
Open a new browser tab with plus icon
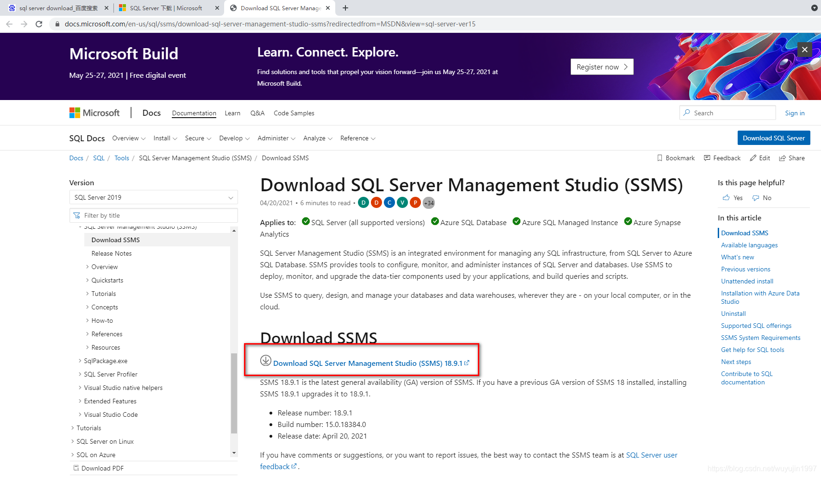point(345,8)
